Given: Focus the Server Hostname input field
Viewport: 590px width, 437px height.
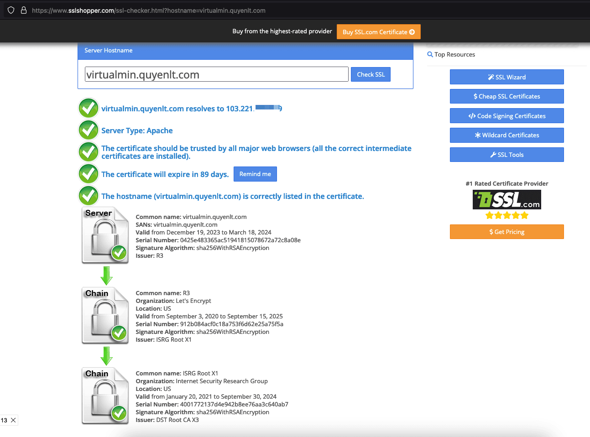Looking at the screenshot, I should tap(217, 74).
